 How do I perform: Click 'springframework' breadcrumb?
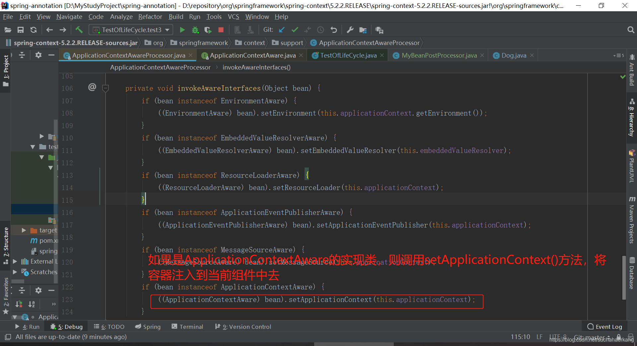(x=199, y=43)
